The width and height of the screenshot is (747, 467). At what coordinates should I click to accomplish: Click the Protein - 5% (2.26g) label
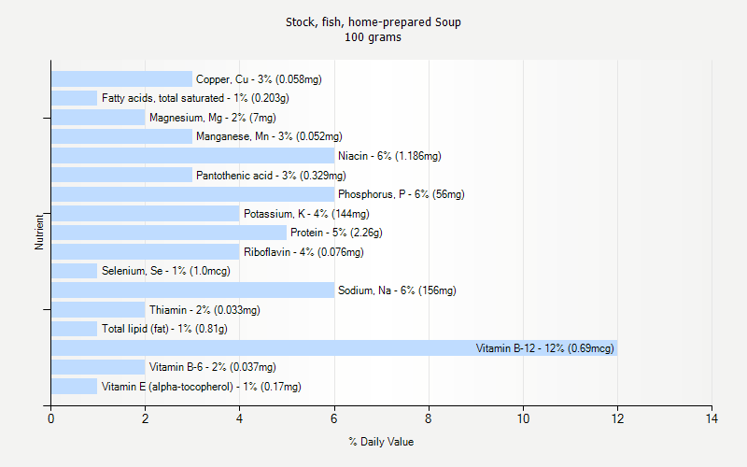[336, 233]
